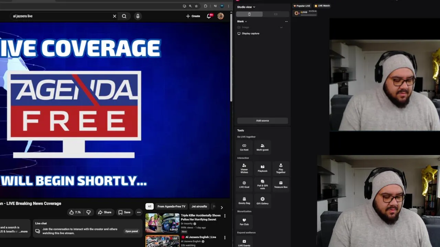Image resolution: width=440 pixels, height=247 pixels.
Task: Select the All filter chip
Action: [x=150, y=207]
